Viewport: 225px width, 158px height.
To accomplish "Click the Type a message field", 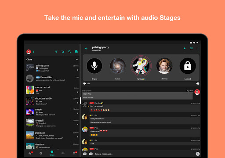I will pos(144,154).
